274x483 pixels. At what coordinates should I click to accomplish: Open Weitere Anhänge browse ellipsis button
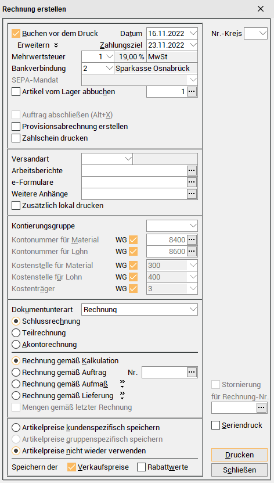192,194
